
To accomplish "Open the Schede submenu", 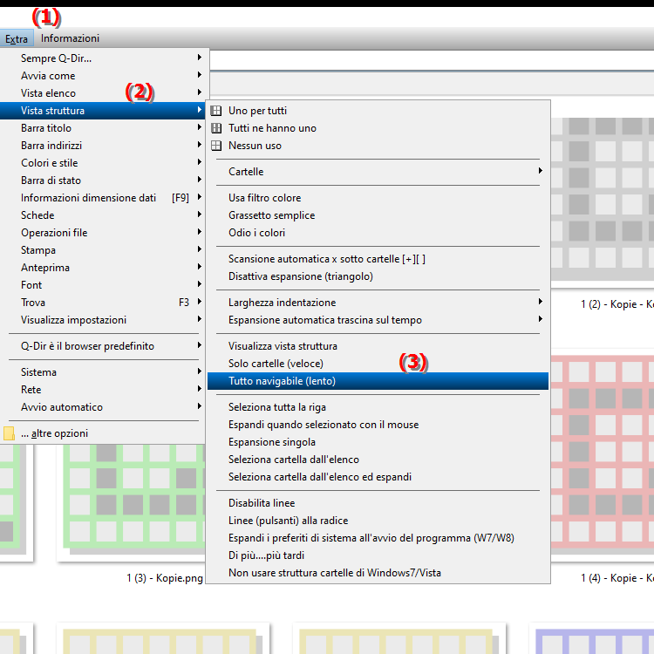I will pyautogui.click(x=102, y=215).
